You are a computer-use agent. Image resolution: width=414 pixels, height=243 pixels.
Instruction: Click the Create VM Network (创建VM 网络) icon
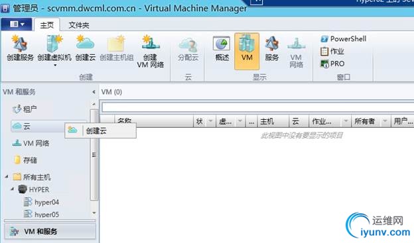point(150,52)
